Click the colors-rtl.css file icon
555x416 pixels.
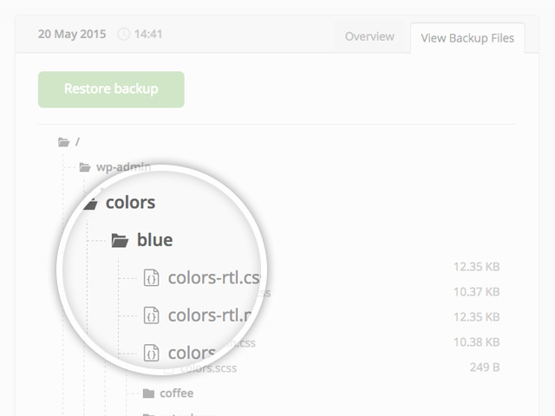point(151,278)
